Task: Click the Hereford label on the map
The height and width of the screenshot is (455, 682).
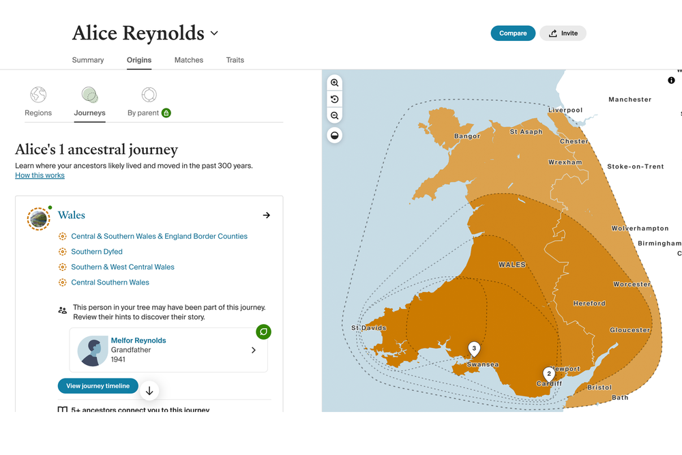Action: tap(589, 304)
